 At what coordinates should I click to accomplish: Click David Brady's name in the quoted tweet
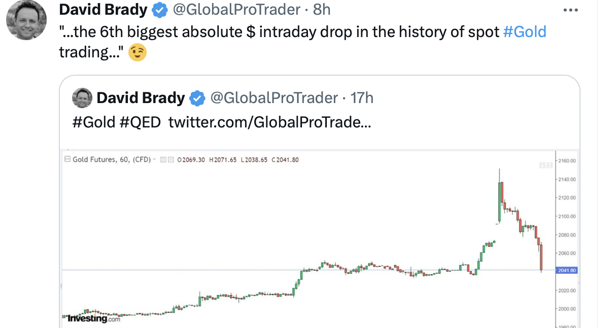pos(141,98)
